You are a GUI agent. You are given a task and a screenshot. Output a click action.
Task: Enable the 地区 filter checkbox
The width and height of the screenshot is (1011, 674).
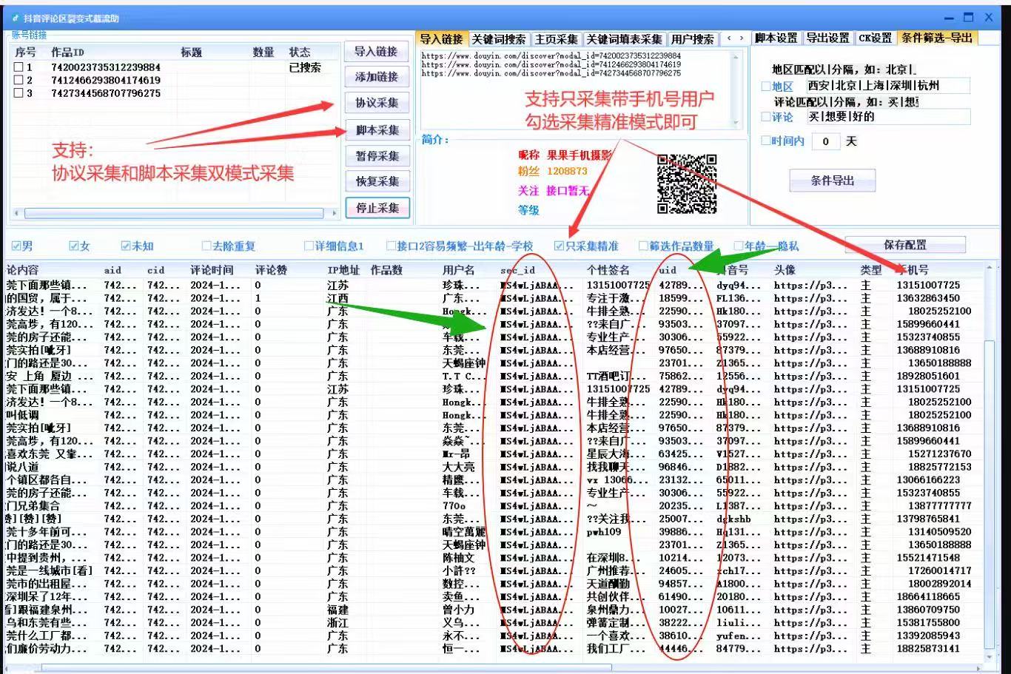(766, 87)
